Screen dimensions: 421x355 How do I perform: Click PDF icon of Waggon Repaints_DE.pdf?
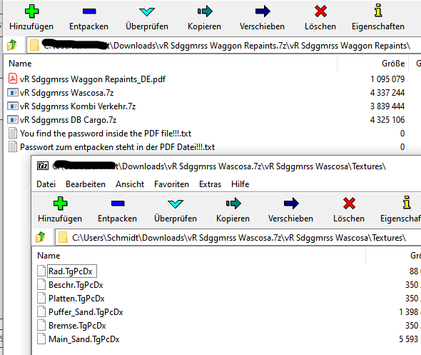pyautogui.click(x=13, y=79)
